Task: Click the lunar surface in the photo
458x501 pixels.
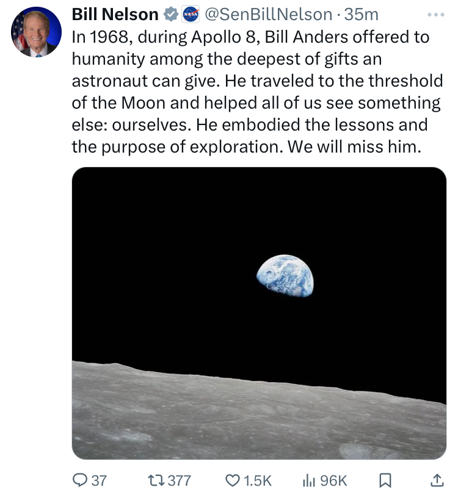Action: click(x=259, y=416)
